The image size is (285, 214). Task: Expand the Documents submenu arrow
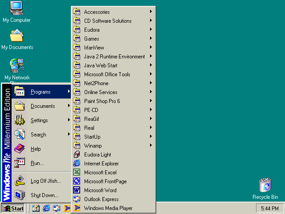pyautogui.click(x=69, y=106)
